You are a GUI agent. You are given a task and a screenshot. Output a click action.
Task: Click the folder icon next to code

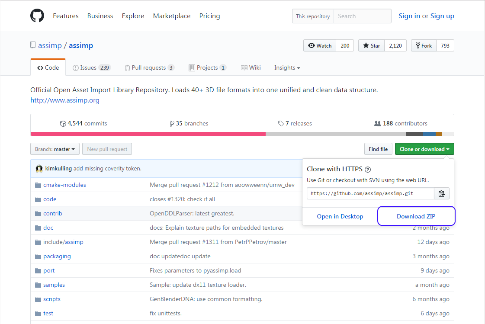pos(38,199)
